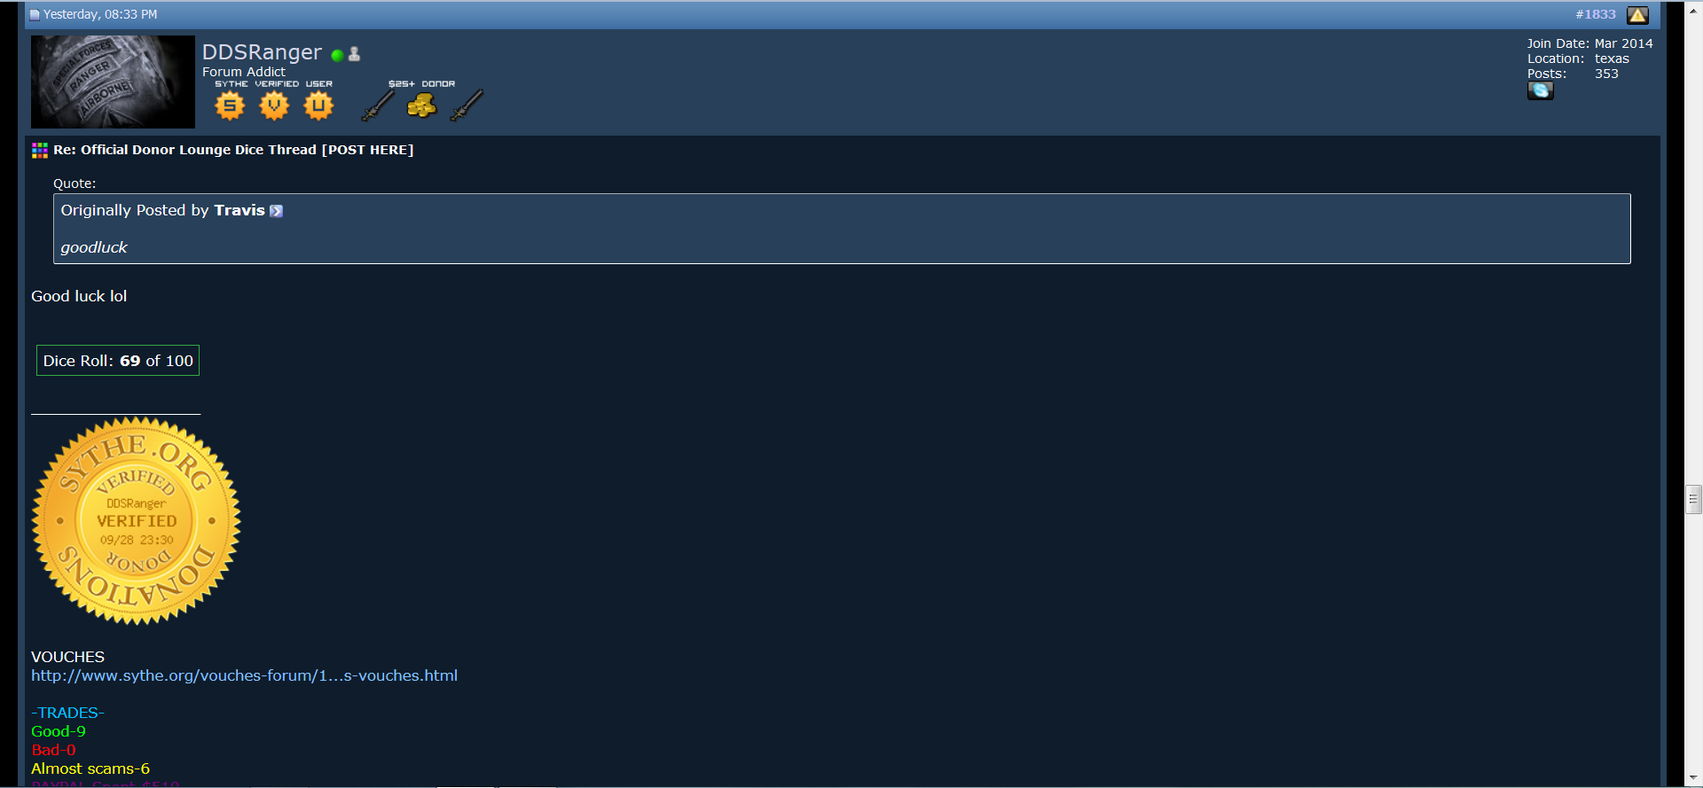This screenshot has height=788, width=1703.
Task: Click the gold V verified badge
Action: (274, 106)
